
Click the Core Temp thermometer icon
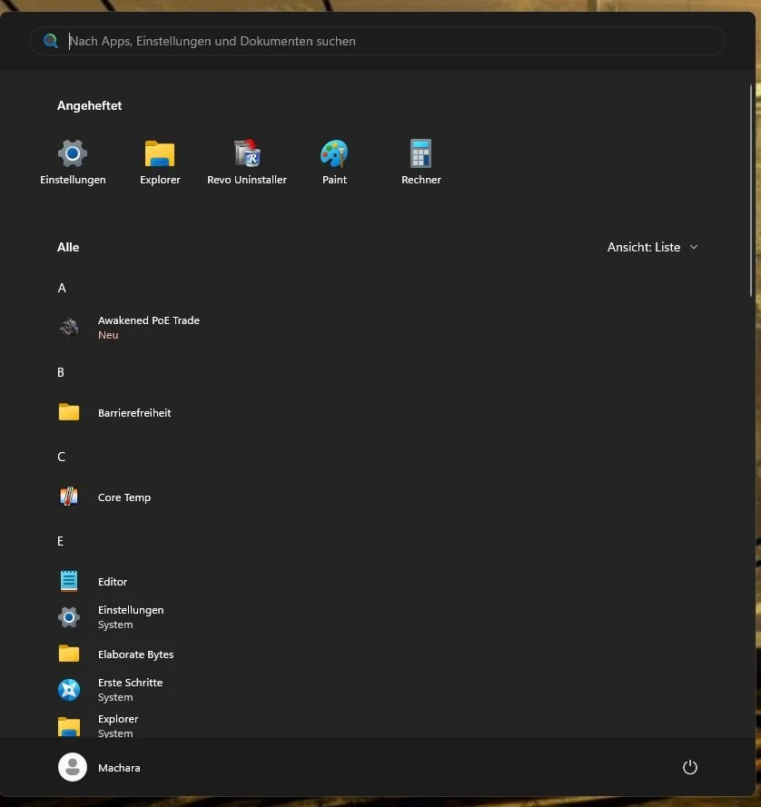(69, 497)
